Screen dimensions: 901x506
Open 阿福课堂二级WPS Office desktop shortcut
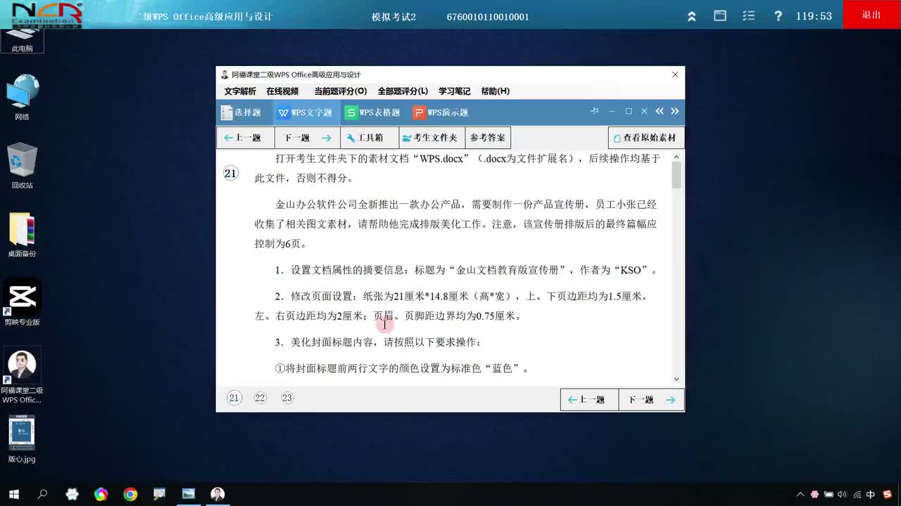tap(22, 375)
